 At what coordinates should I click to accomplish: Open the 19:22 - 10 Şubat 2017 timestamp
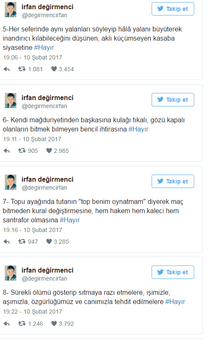(x=33, y=312)
